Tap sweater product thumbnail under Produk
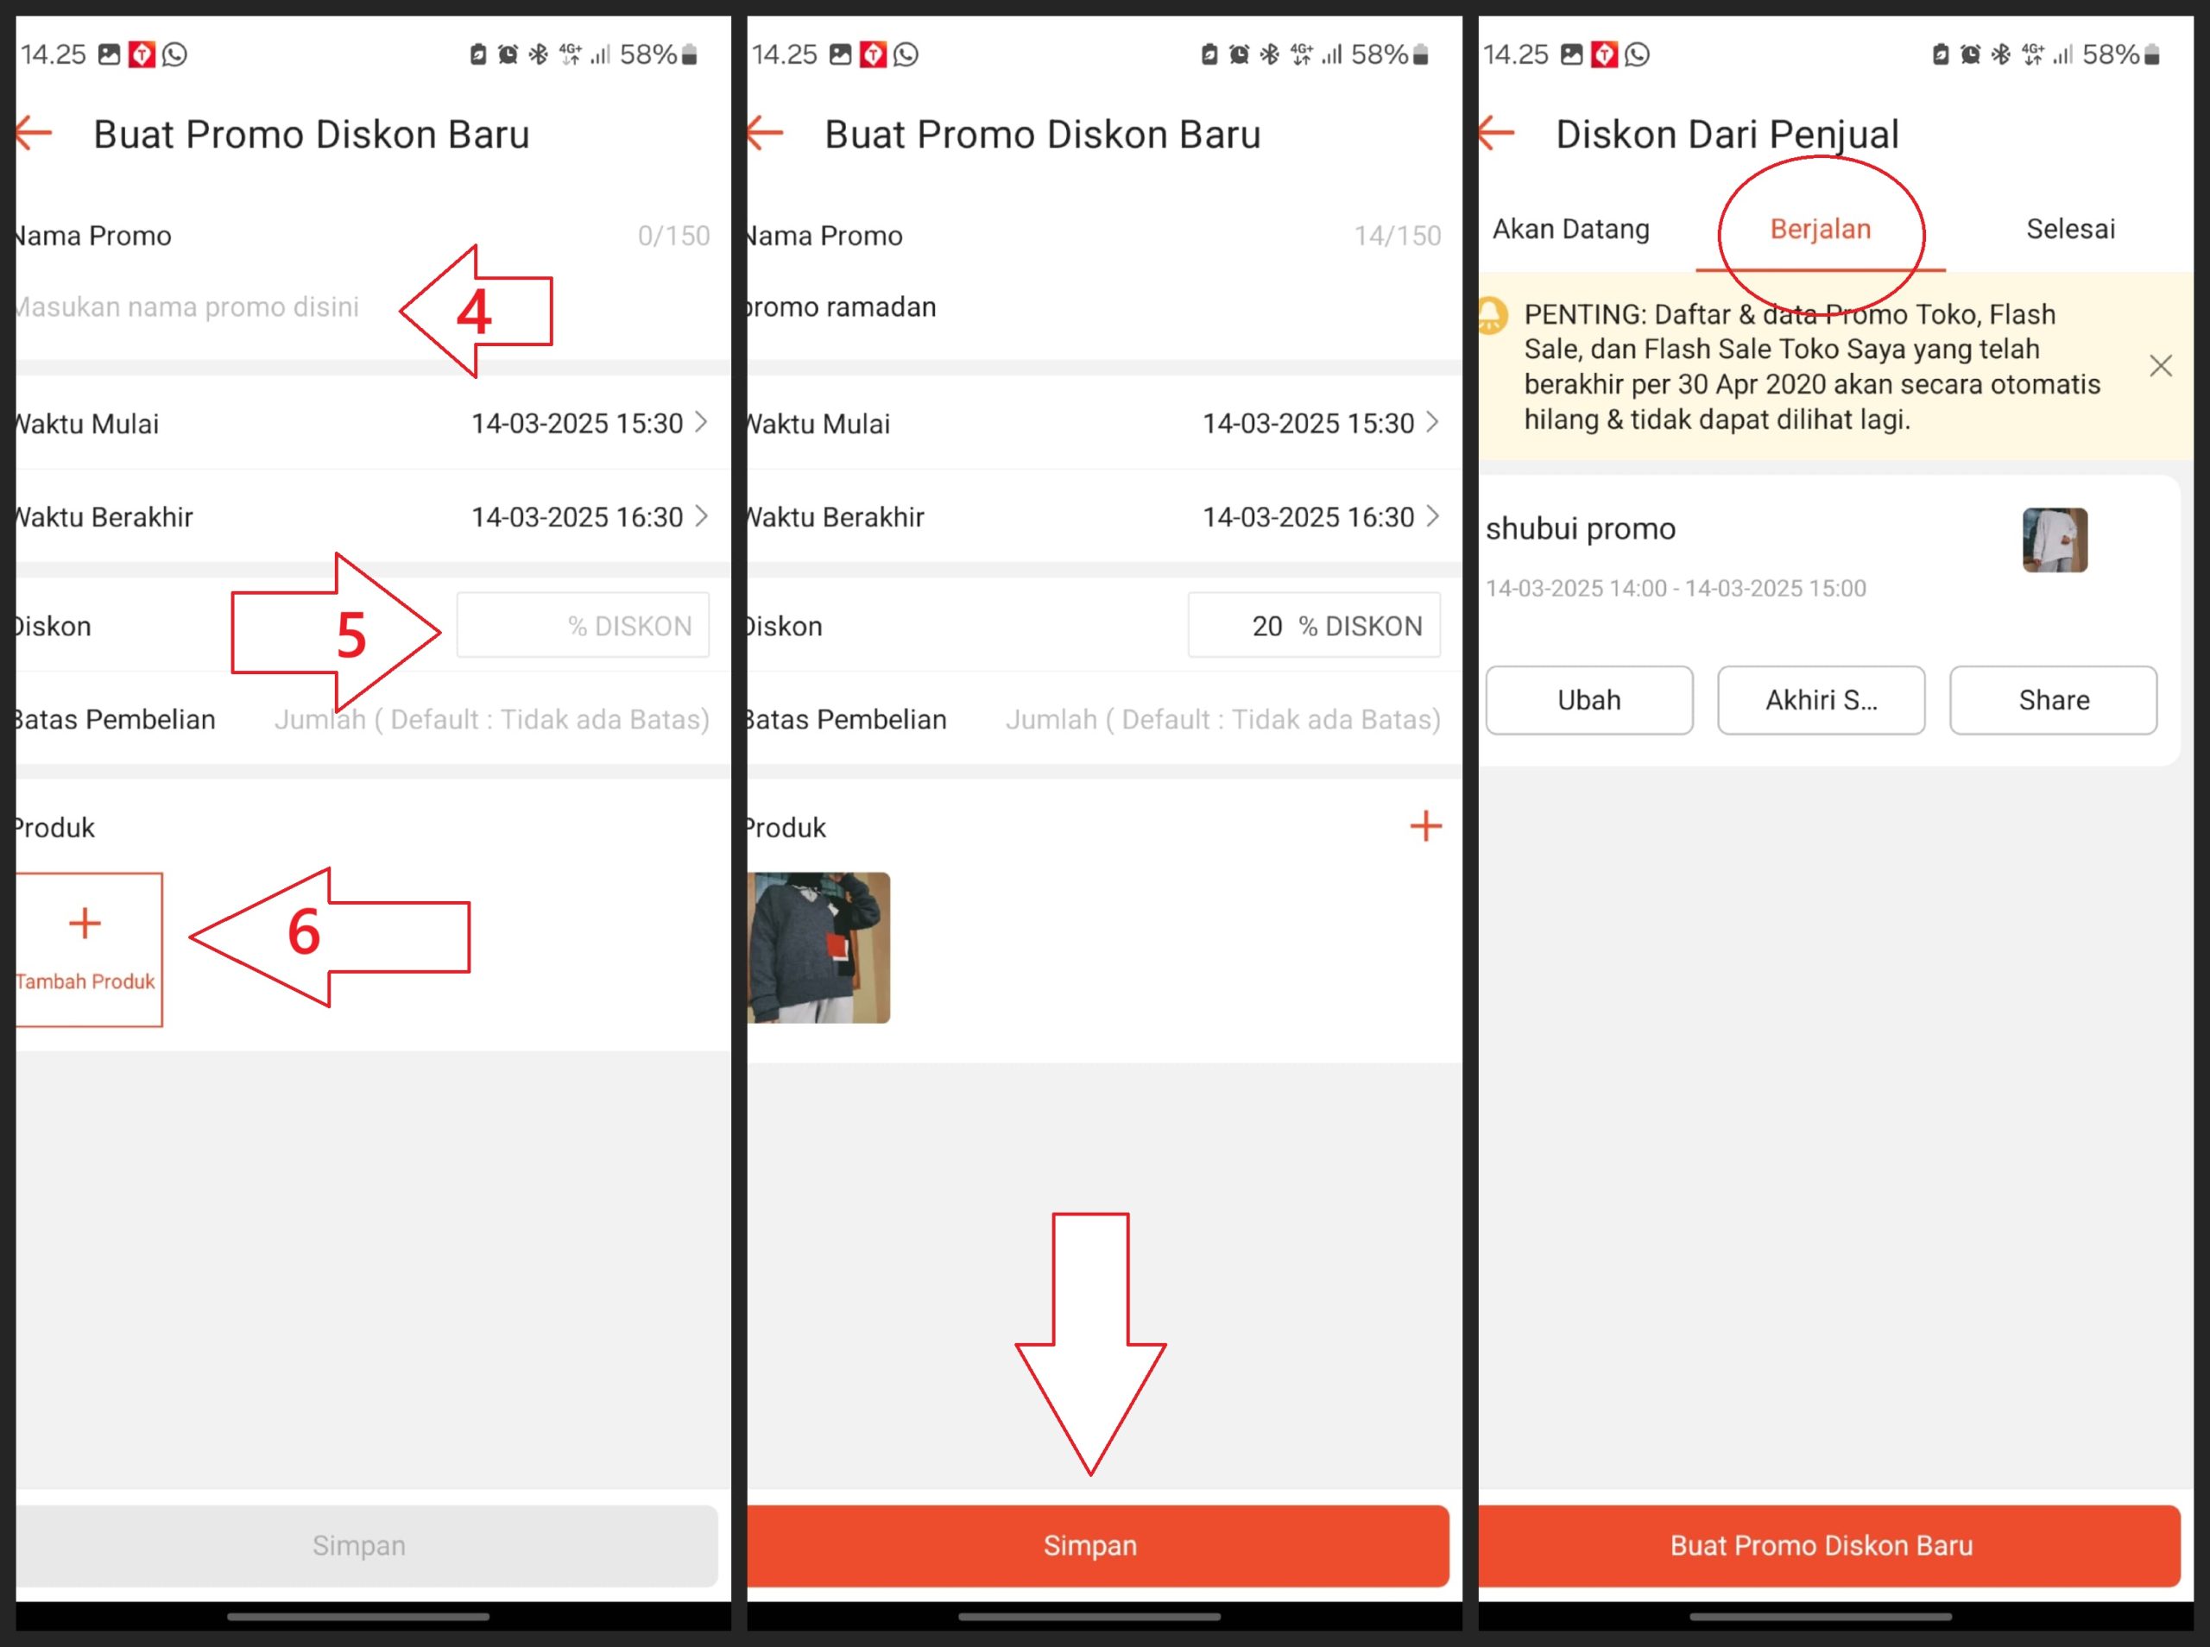The image size is (2210, 1647). (x=819, y=947)
